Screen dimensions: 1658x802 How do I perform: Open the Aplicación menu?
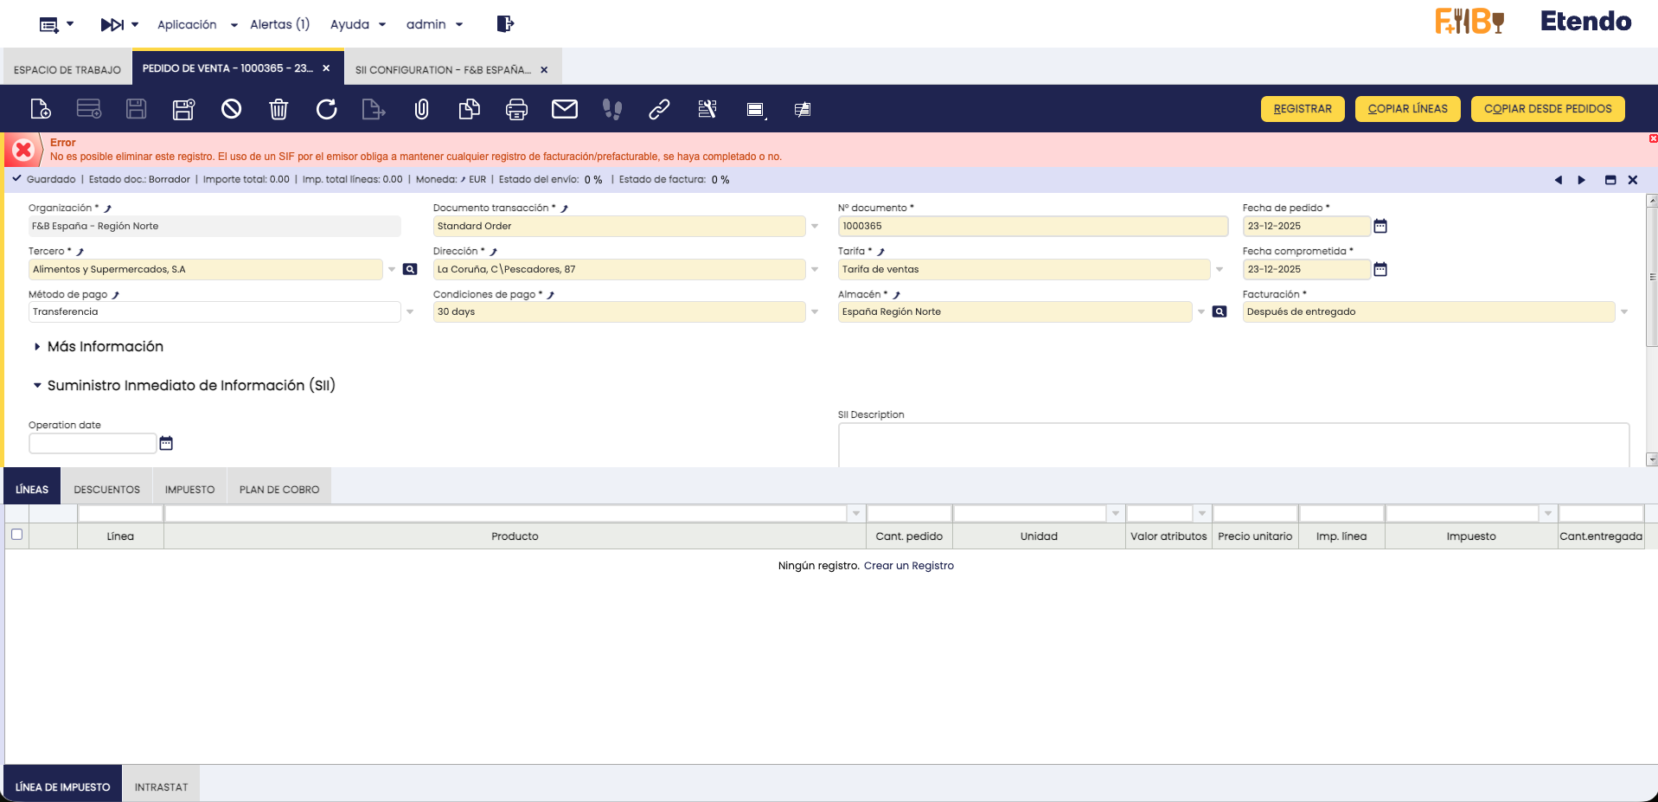click(196, 24)
